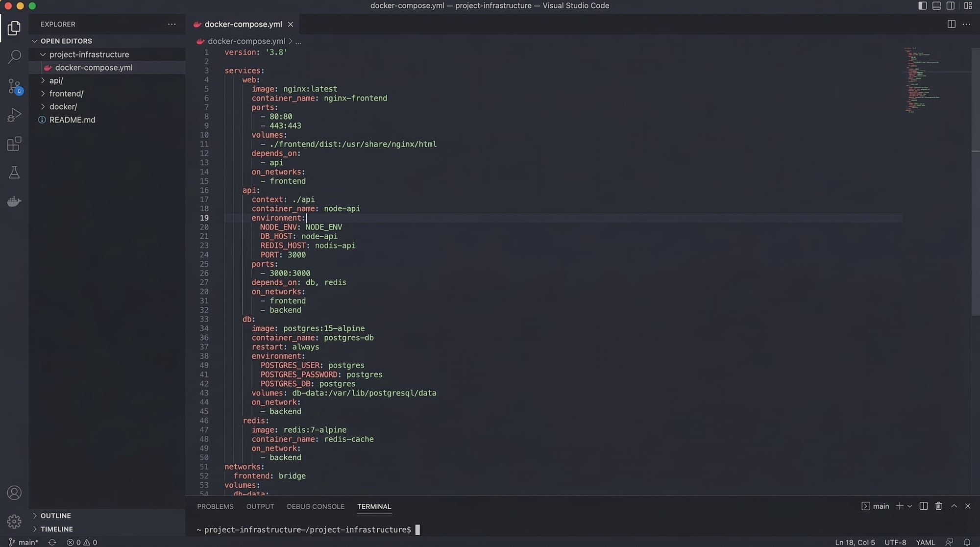Open the Testing flask view

coord(14,173)
